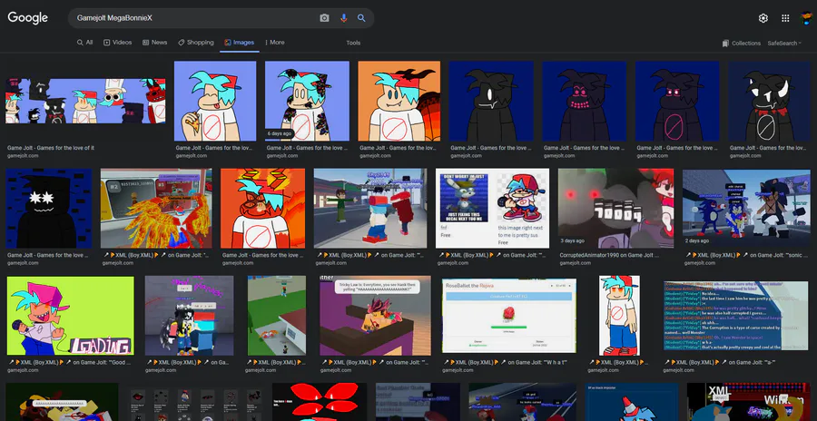This screenshot has height=421, width=817.
Task: Click the XML (Boy.XML) "Good" result title
Action: click(69, 362)
